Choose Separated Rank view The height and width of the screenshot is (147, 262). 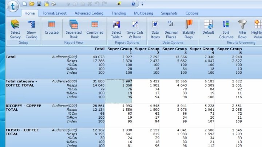(74, 29)
